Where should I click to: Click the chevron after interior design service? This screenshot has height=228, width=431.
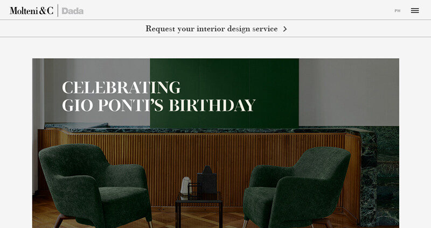pyautogui.click(x=285, y=29)
